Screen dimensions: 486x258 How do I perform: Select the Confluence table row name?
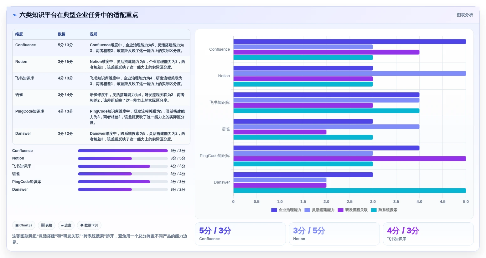(26, 45)
